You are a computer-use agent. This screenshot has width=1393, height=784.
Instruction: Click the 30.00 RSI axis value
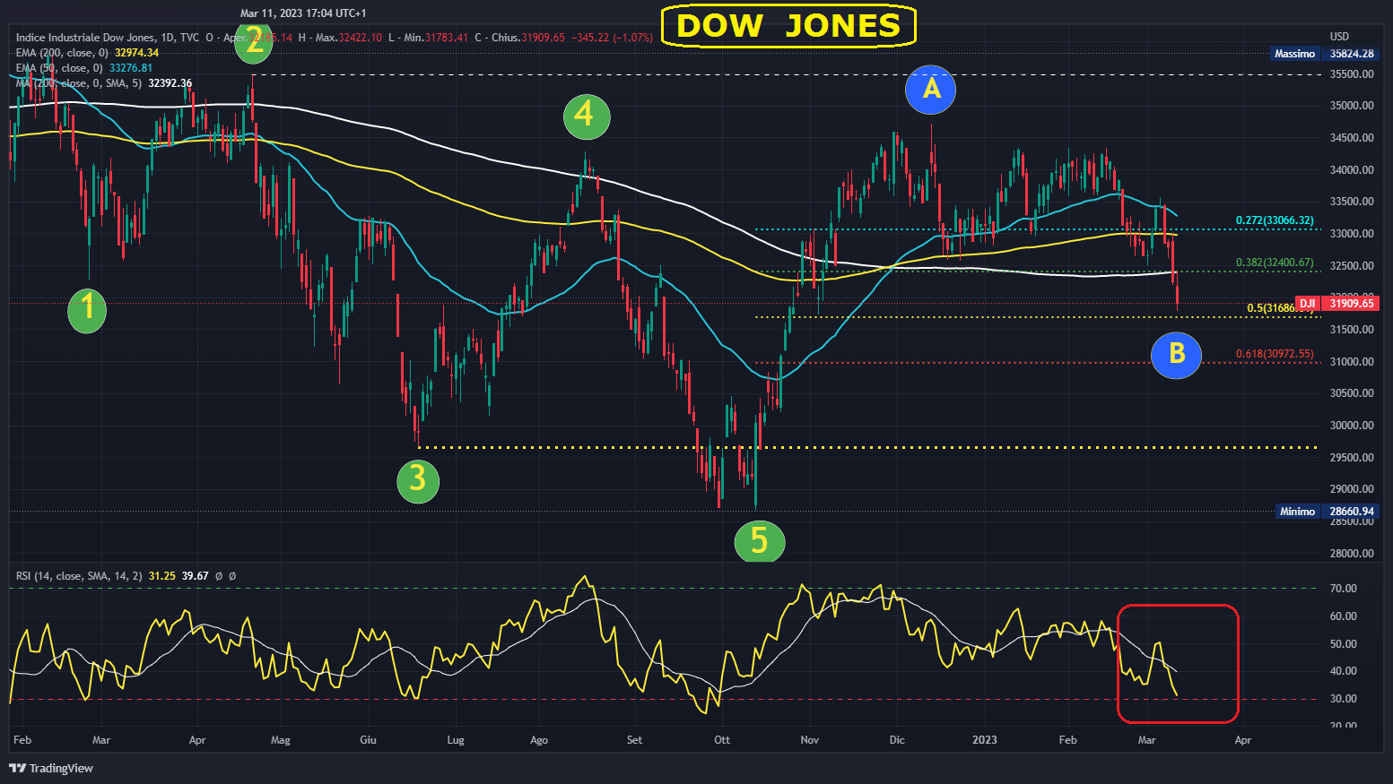pos(1343,699)
